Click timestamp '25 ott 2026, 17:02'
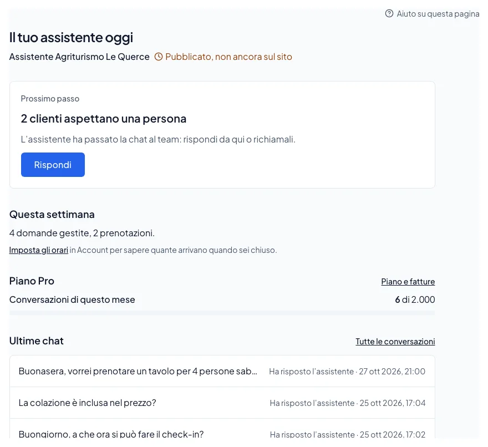Image resolution: width=488 pixels, height=447 pixels. (x=393, y=435)
